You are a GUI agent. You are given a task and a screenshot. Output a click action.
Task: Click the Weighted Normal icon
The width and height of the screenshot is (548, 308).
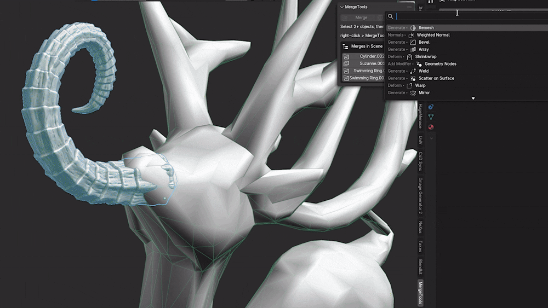[412, 35]
